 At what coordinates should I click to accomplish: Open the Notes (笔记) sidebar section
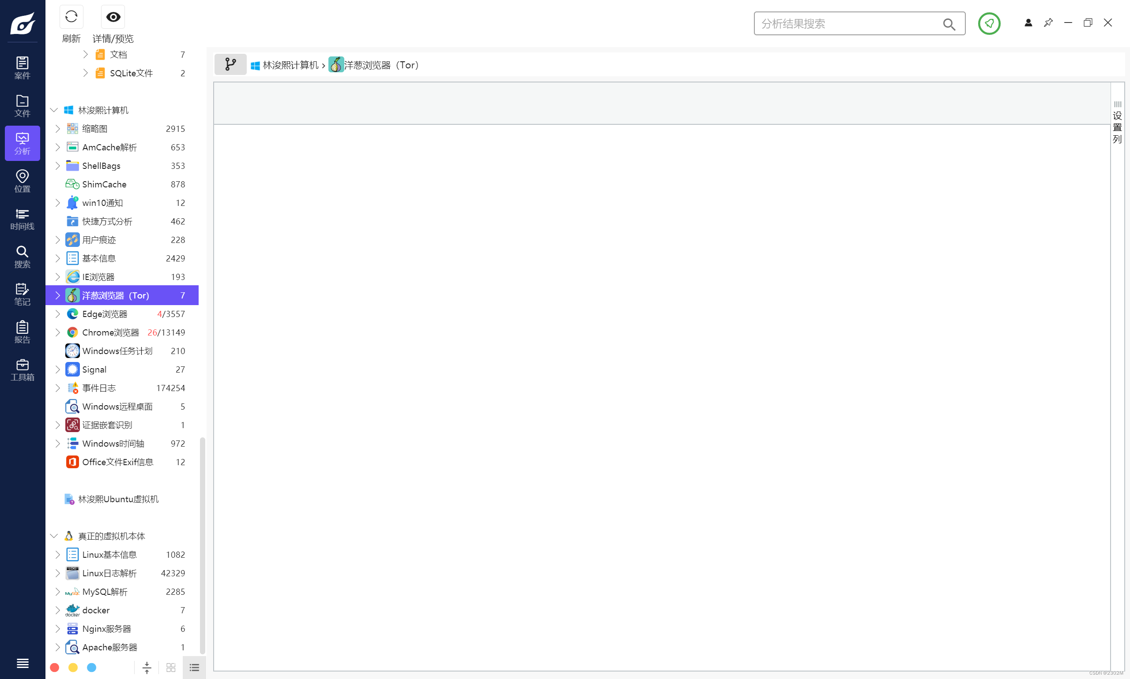(22, 295)
